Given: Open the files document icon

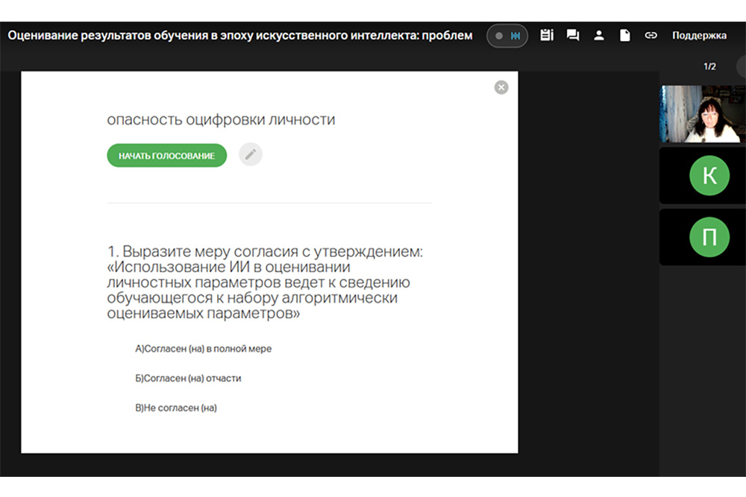Looking at the screenshot, I should coord(625,35).
